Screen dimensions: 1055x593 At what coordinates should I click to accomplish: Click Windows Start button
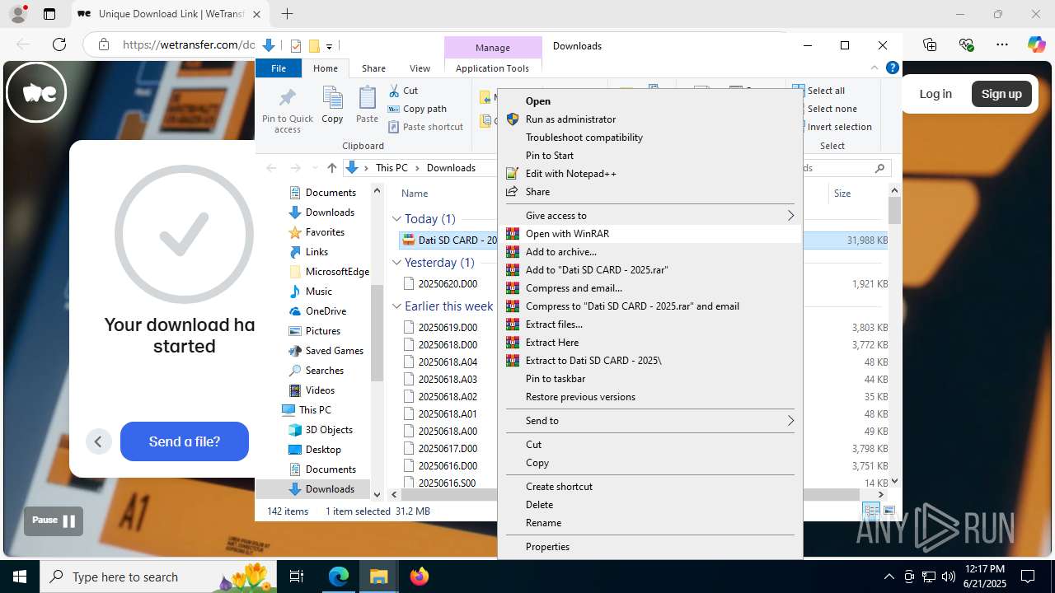pyautogui.click(x=20, y=577)
